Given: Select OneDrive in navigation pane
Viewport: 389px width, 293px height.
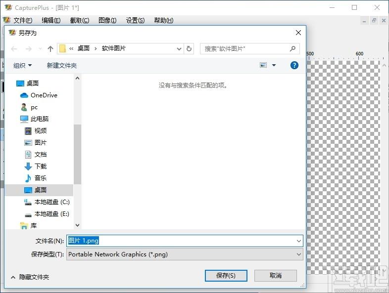Looking at the screenshot, I should pyautogui.click(x=39, y=95).
